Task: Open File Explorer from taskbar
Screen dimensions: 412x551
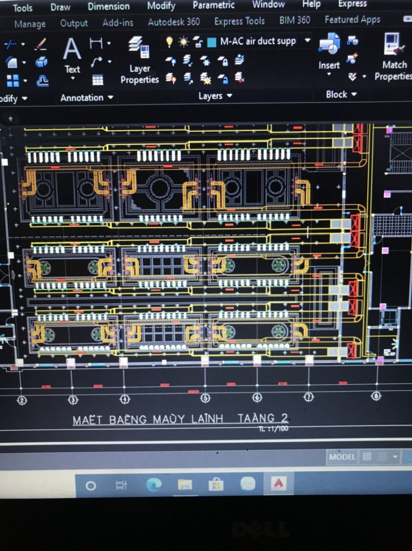Action: click(185, 484)
